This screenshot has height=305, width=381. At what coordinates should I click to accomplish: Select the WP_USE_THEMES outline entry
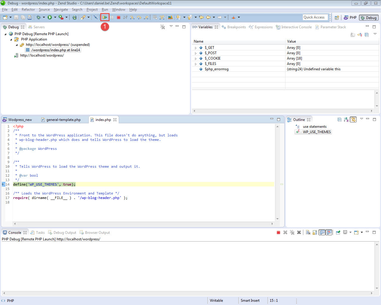click(x=316, y=132)
